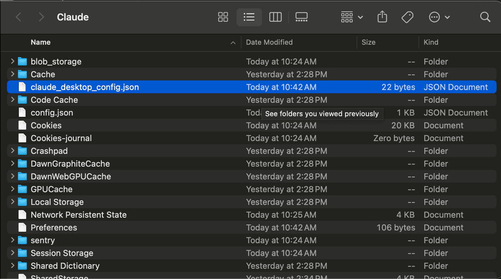Viewport: 501px width, 279px height.
Task: Go forward with the right arrow
Action: click(x=41, y=17)
